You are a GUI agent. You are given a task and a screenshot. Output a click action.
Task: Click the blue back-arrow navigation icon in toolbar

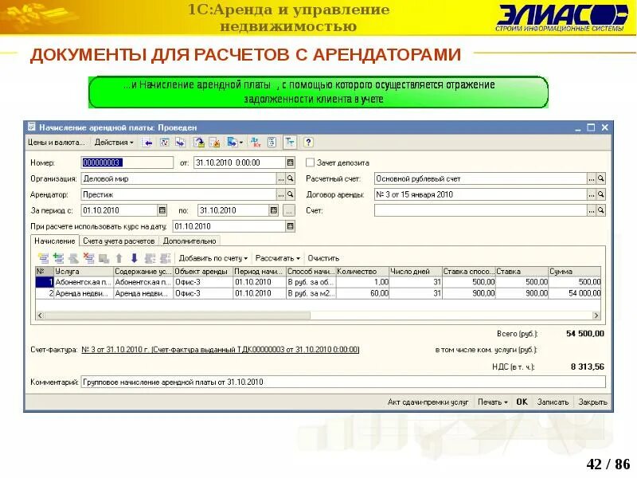coord(147,143)
